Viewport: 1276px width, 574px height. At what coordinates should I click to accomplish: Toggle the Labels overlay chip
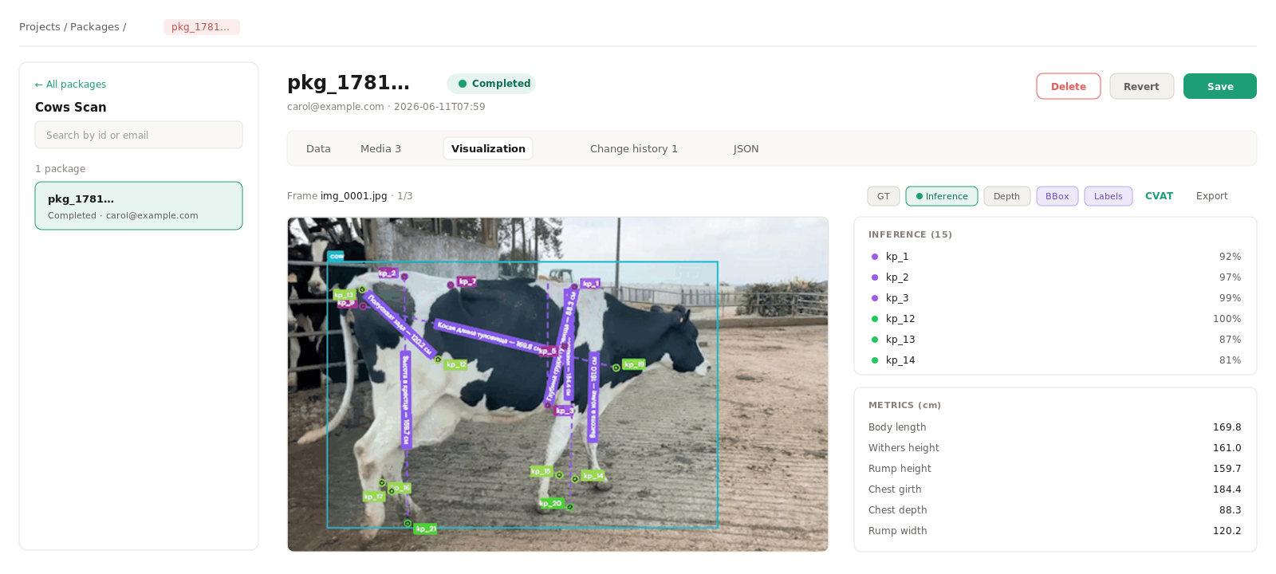(1109, 196)
